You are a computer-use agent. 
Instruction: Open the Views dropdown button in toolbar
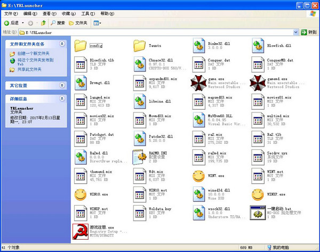(97, 23)
